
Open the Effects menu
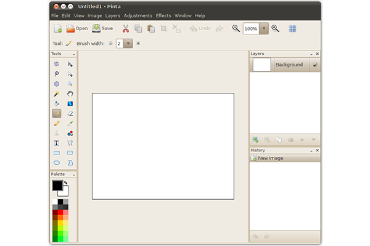(163, 15)
